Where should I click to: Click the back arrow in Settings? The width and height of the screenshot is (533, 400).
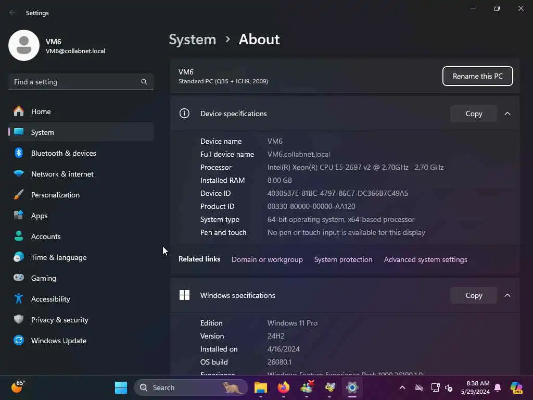(12, 12)
